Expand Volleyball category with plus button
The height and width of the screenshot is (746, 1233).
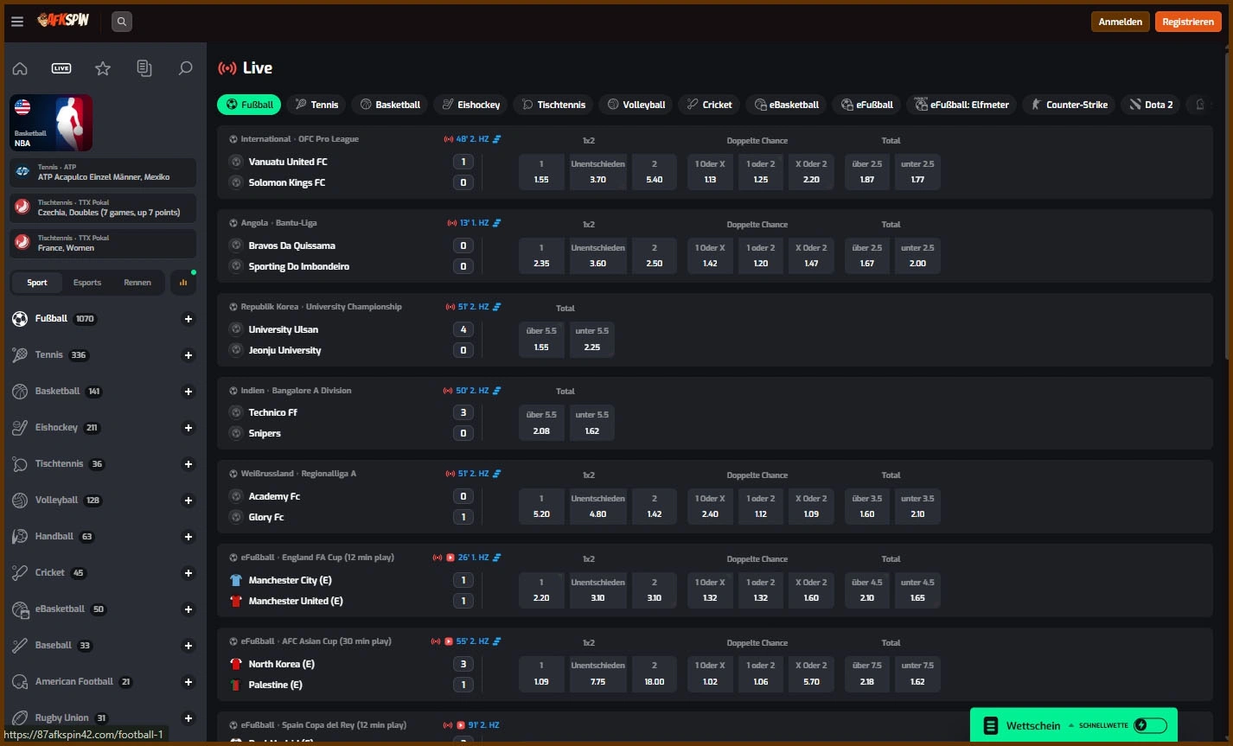click(188, 501)
